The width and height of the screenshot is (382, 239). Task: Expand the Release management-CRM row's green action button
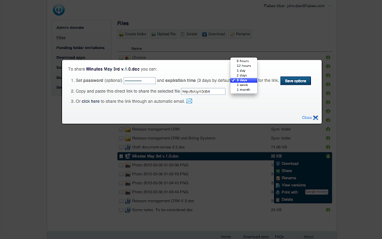coord(328,129)
